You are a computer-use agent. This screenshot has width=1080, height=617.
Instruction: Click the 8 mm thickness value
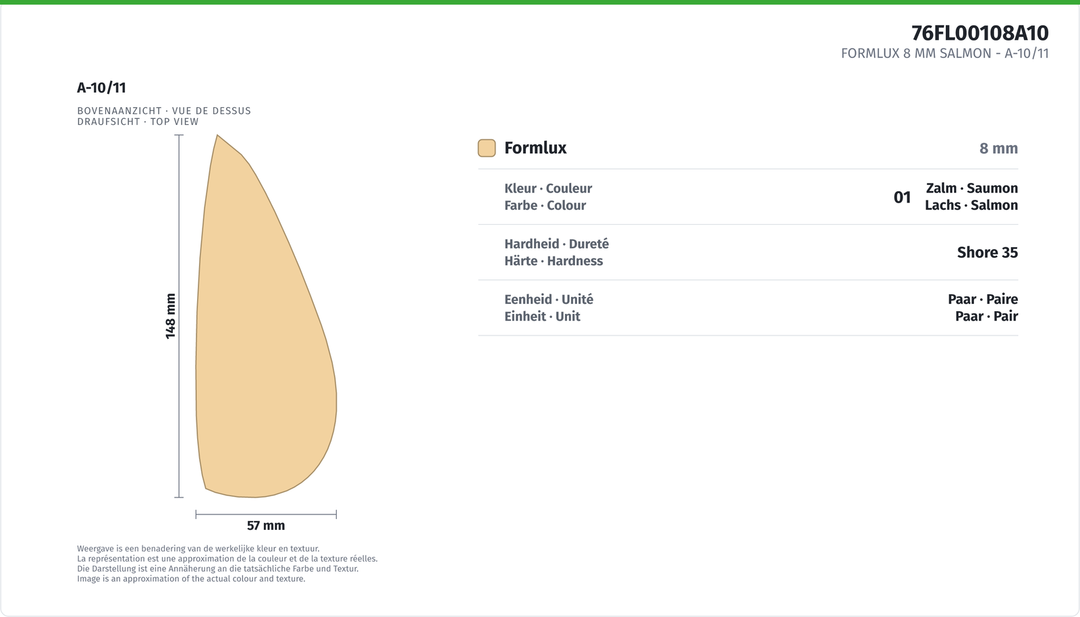[x=998, y=149]
